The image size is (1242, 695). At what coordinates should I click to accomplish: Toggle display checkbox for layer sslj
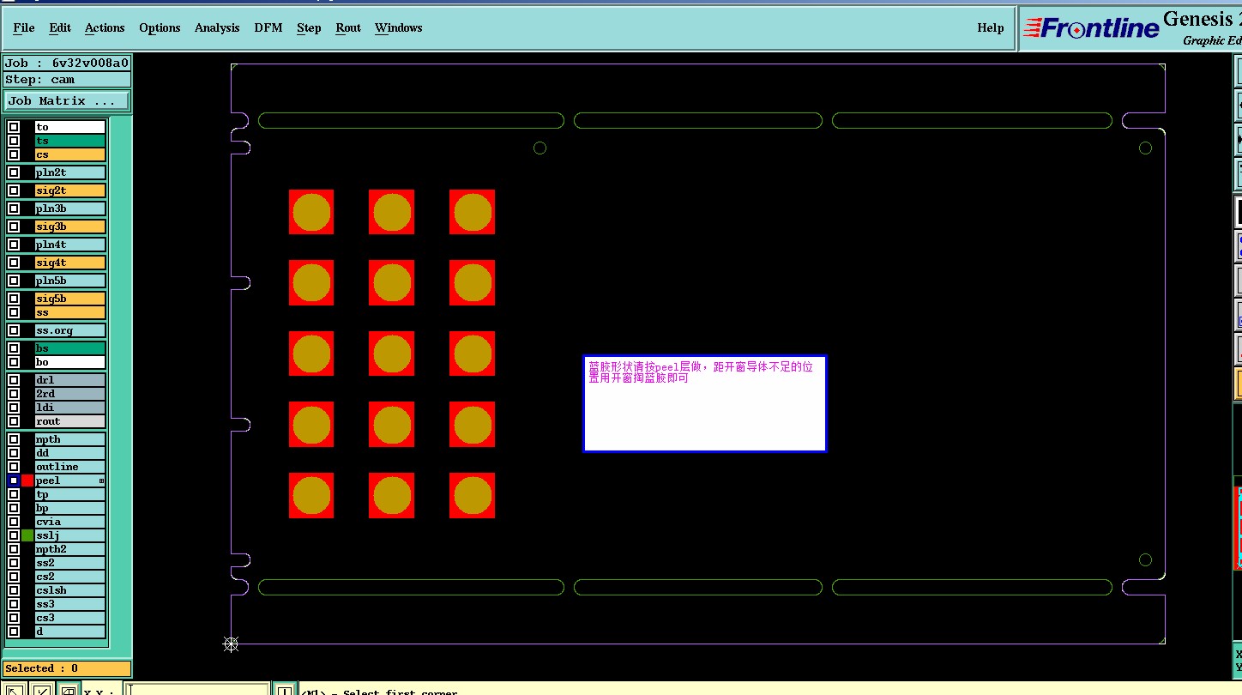(14, 535)
